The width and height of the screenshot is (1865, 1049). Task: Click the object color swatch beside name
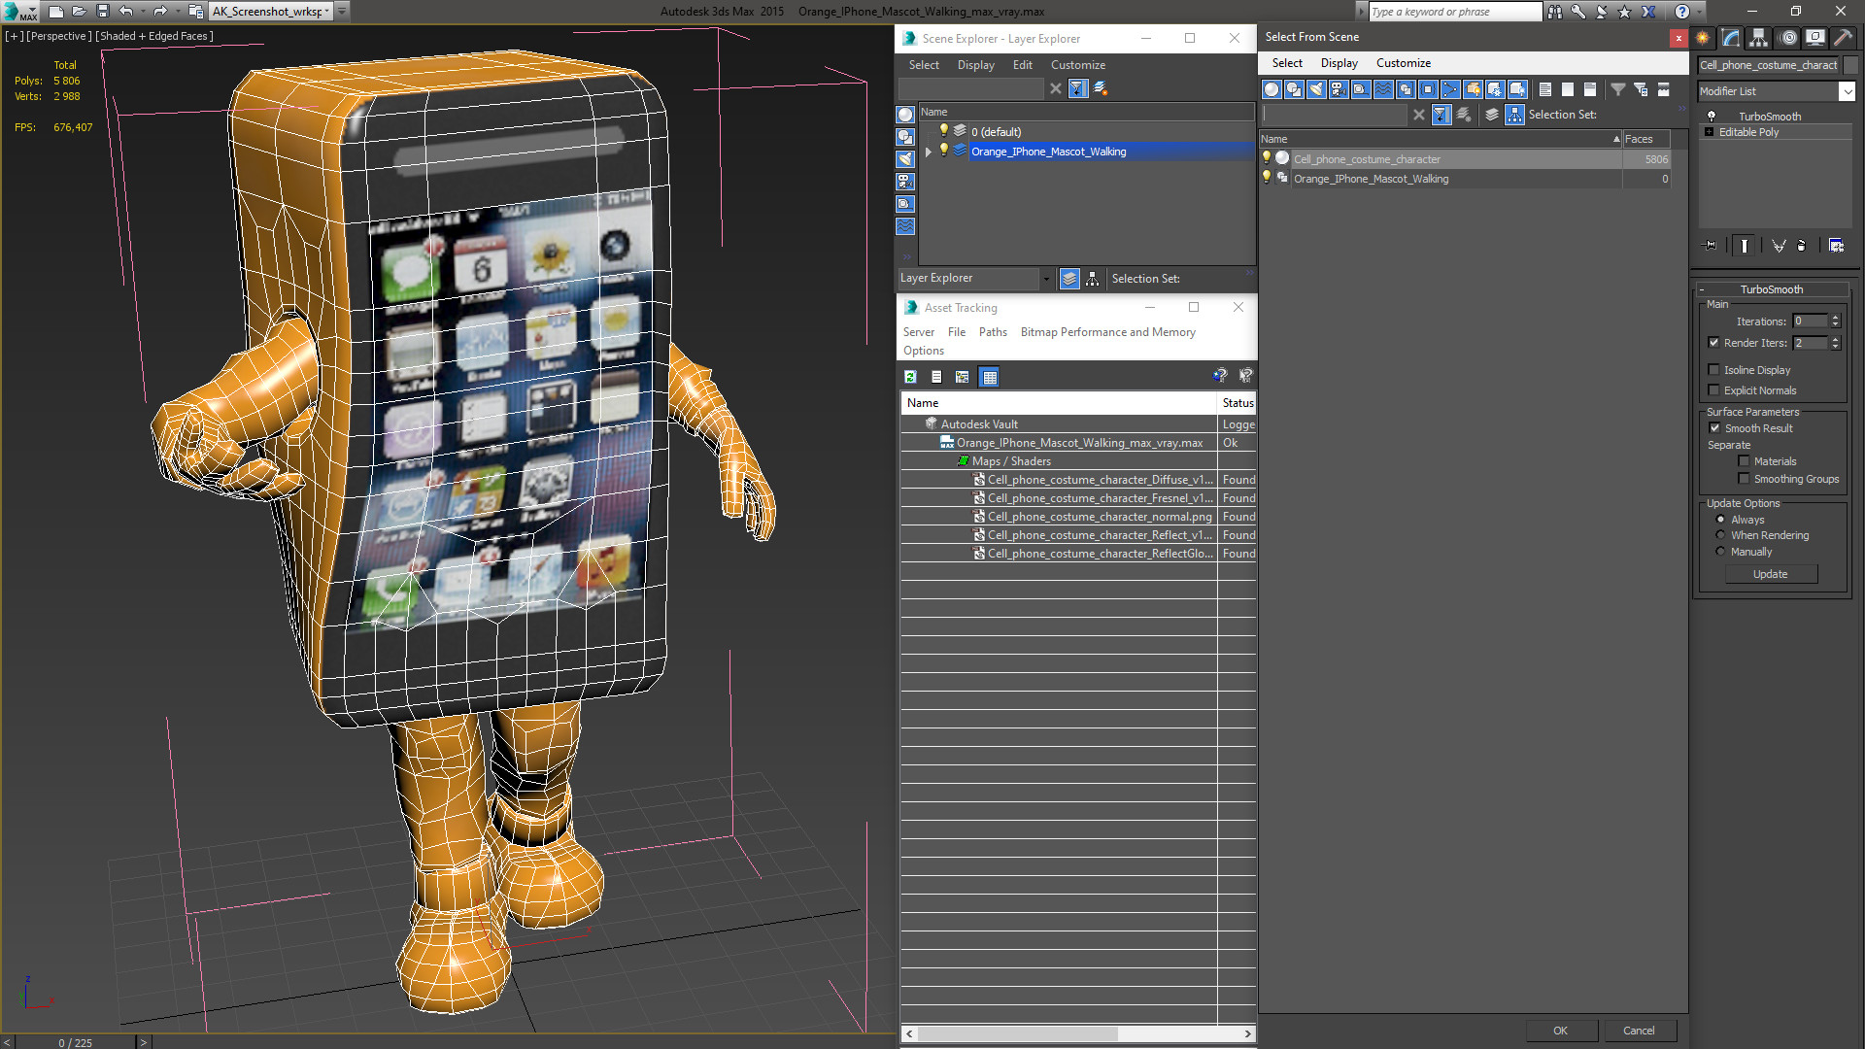click(x=1850, y=65)
